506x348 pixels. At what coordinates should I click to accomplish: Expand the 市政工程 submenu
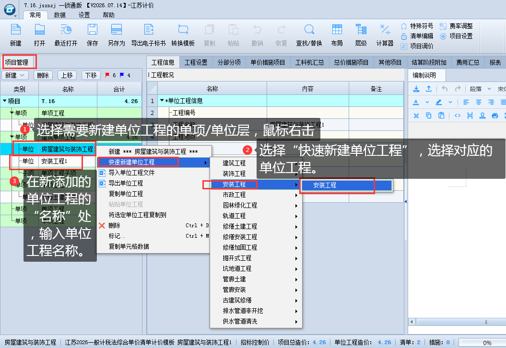296,195
